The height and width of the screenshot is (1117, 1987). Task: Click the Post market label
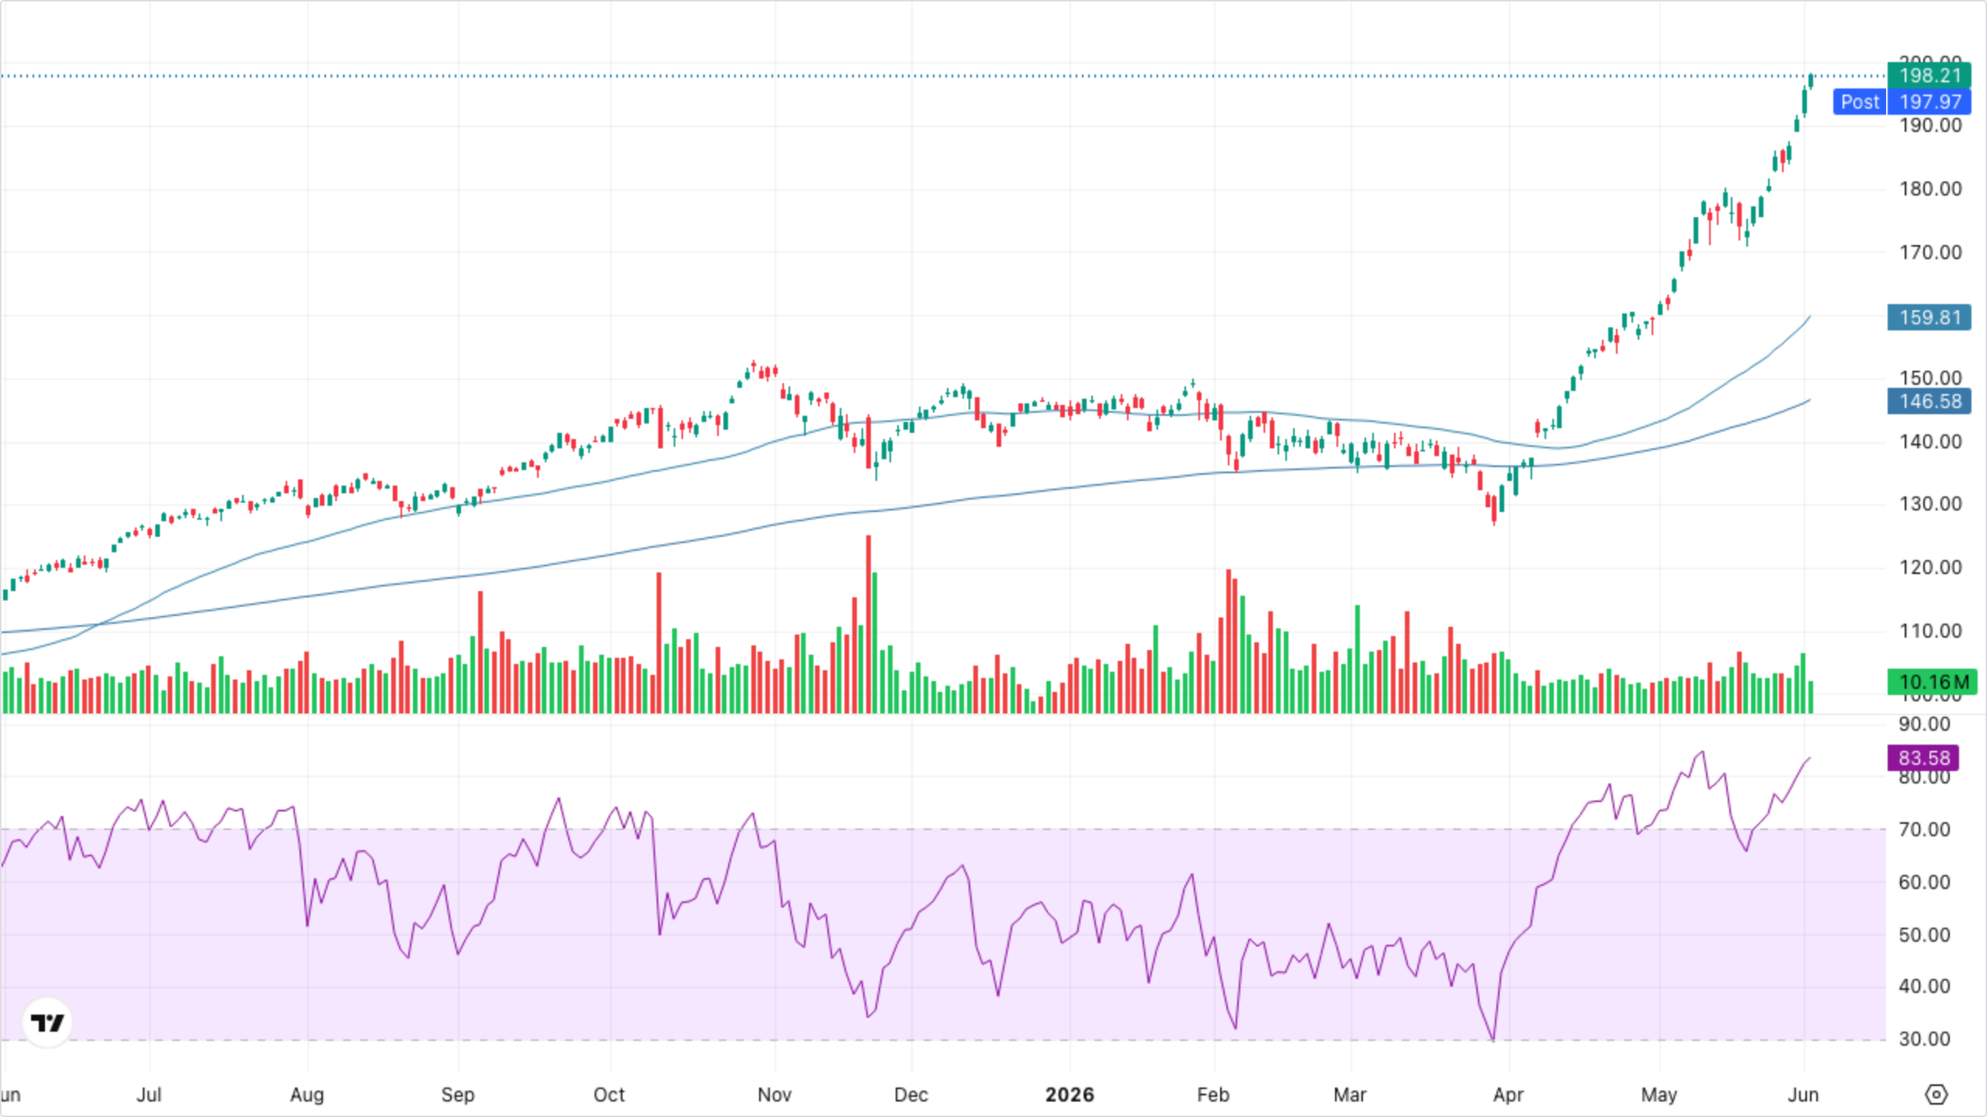1860,102
